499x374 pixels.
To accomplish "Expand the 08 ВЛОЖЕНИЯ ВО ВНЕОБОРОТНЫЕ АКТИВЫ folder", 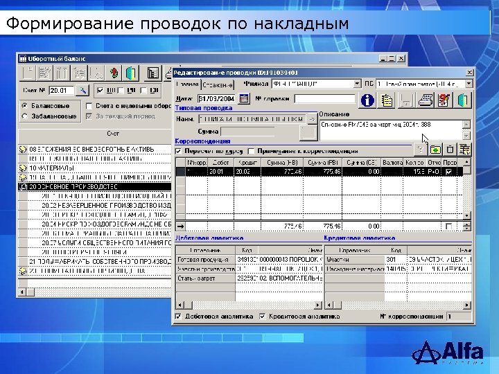I will 23,149.
